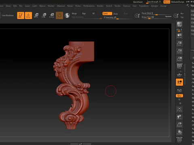Image resolution: width=194 pixels, height=145 pixels.
Task: Open the Preferences menu
Action: tap(89, 6)
